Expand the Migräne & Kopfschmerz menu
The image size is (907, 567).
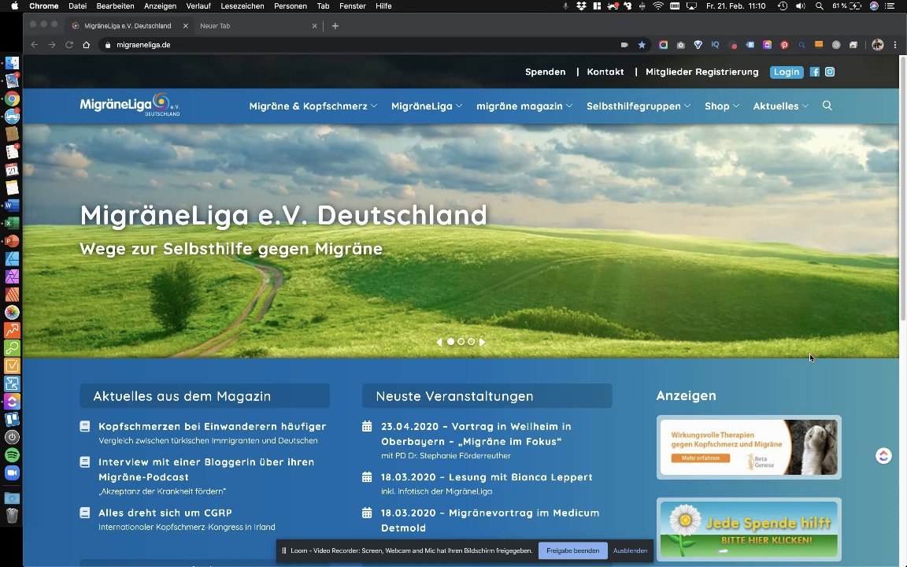[x=313, y=106]
